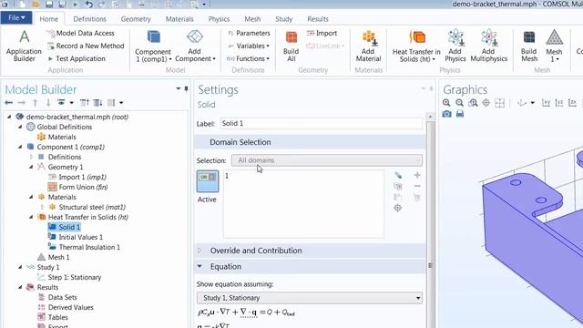Expand the Structural steel (mat1) node
The width and height of the screenshot is (583, 328).
[x=42, y=207]
